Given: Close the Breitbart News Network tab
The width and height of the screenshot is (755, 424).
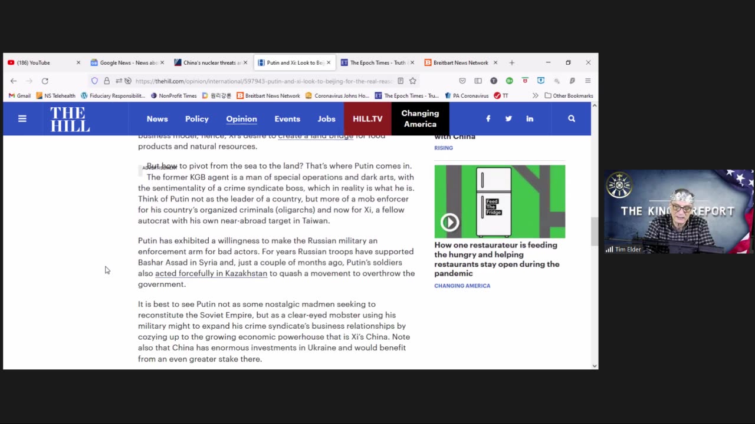Looking at the screenshot, I should [x=495, y=62].
